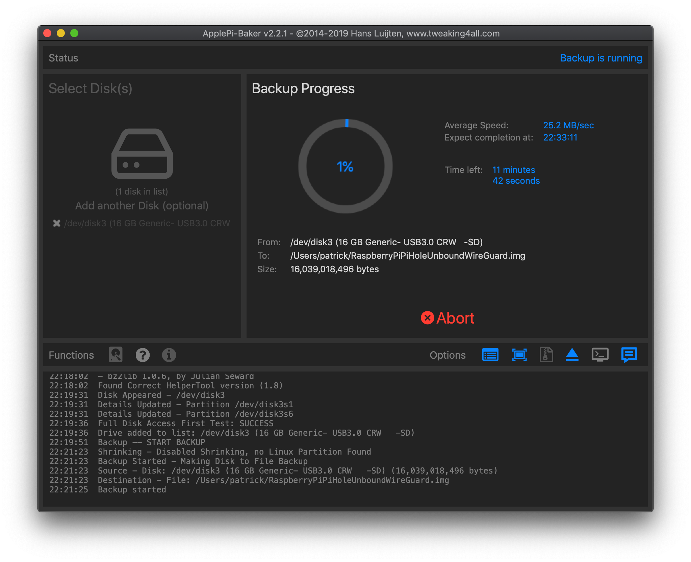Remove /dev/disk3 using the X icon
Screen dimensions: 691x562
[x=57, y=223]
